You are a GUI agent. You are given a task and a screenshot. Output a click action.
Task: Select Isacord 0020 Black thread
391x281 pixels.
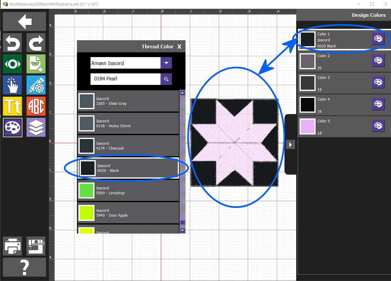coord(128,168)
